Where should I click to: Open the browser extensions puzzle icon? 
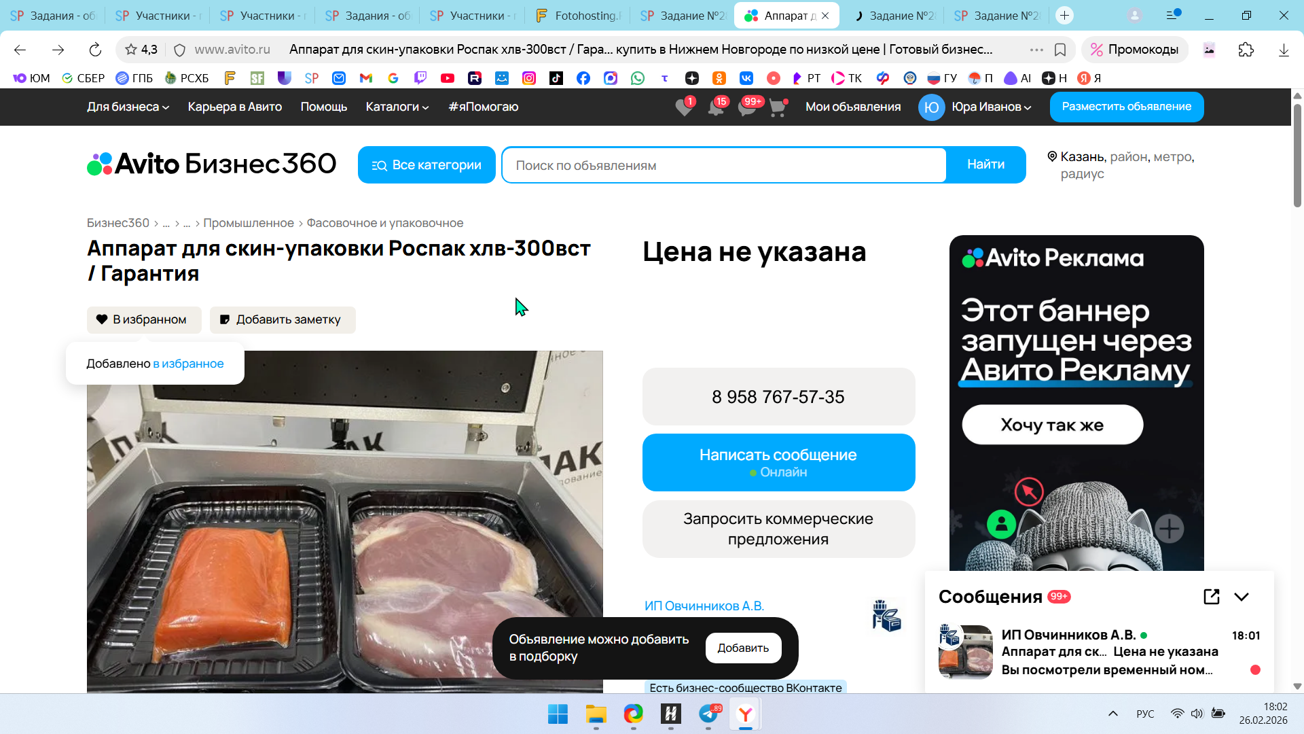1246,50
